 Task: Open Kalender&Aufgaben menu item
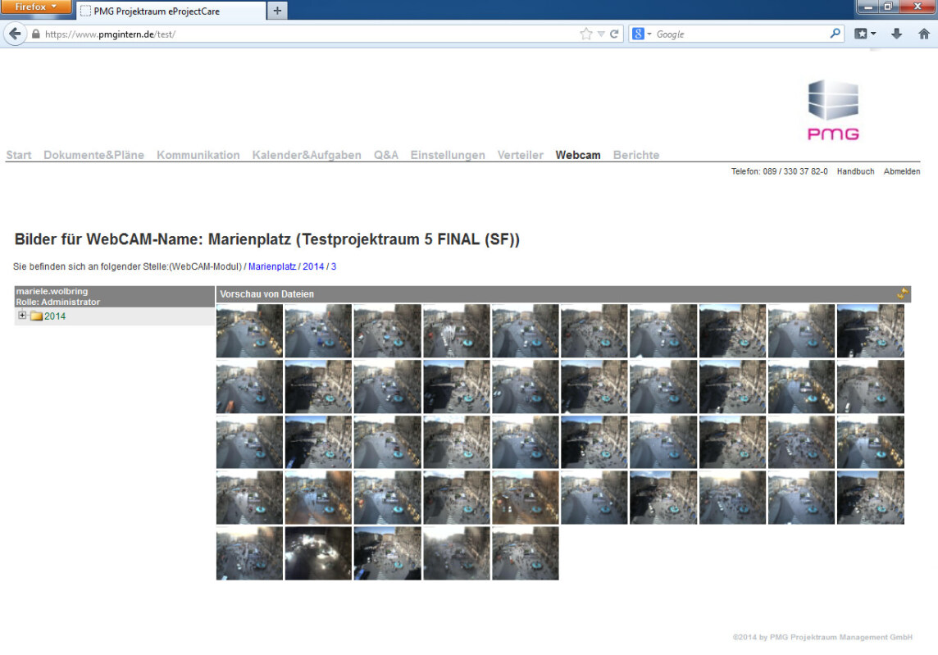(x=307, y=155)
